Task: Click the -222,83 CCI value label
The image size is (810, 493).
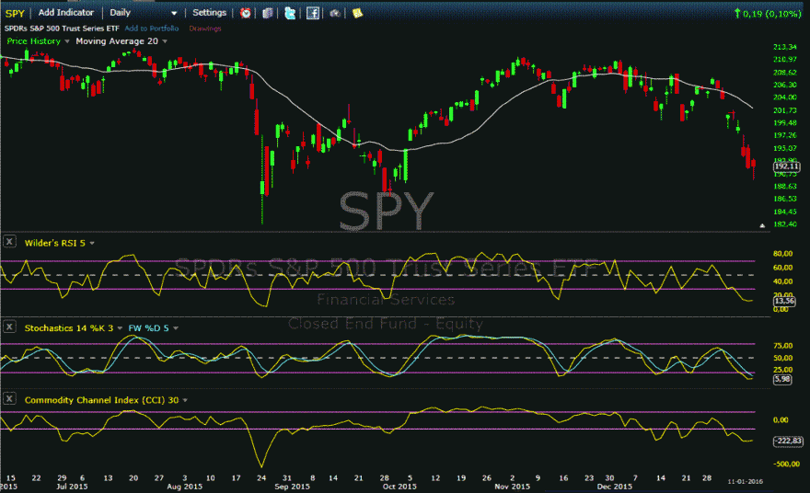Action: pos(788,441)
